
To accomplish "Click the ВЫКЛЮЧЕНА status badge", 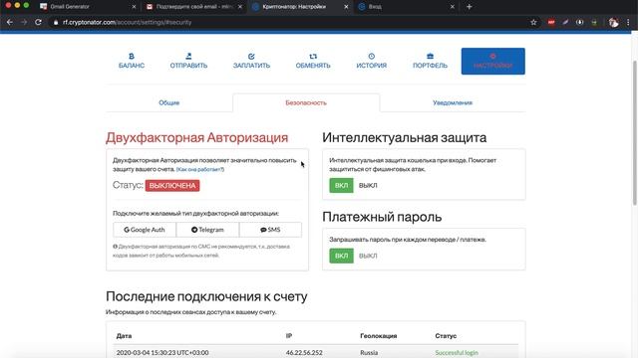I will click(172, 186).
